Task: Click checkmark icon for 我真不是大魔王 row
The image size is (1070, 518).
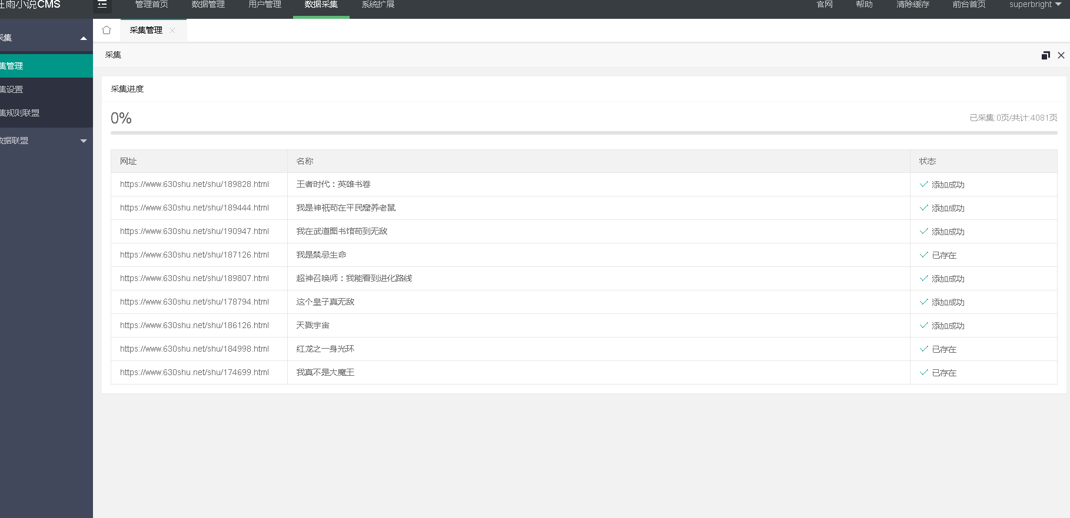Action: point(923,372)
